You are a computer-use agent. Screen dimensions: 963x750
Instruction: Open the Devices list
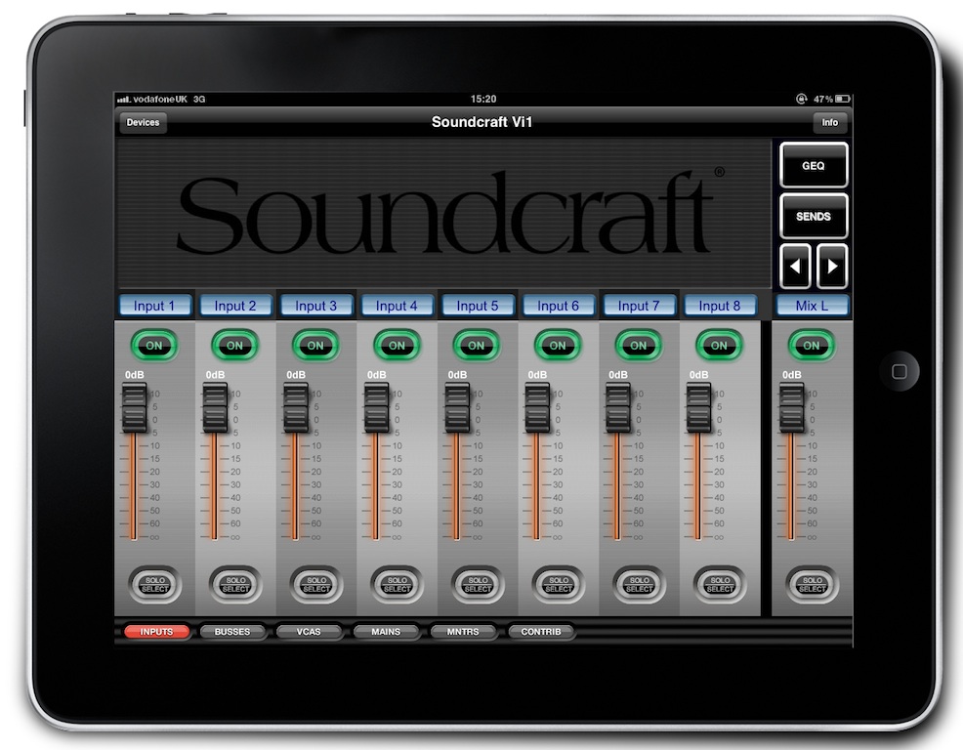143,122
